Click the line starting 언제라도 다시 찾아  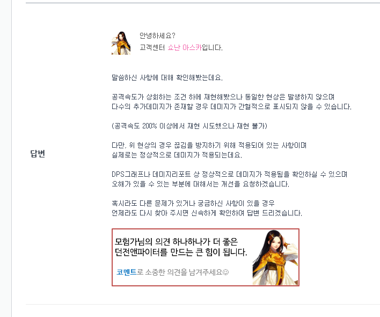point(207,213)
